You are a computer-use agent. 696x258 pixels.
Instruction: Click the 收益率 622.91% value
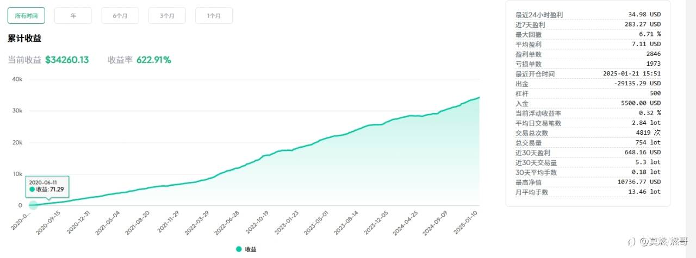[x=153, y=60]
